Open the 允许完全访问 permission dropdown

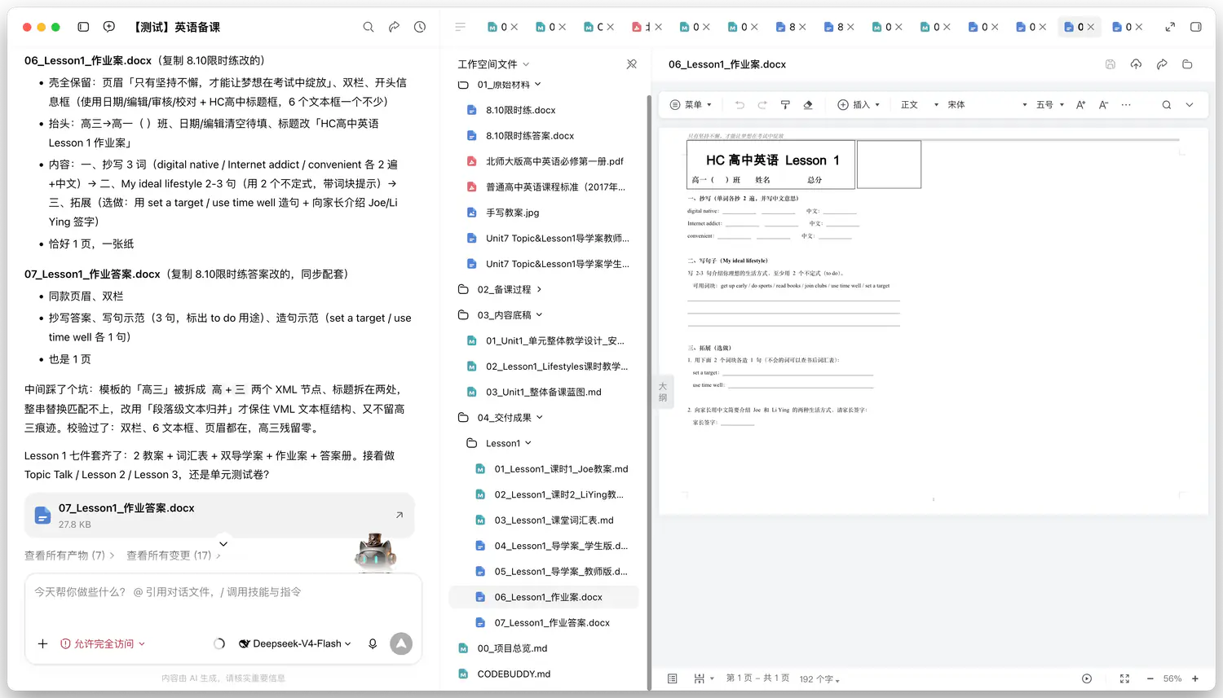(103, 643)
